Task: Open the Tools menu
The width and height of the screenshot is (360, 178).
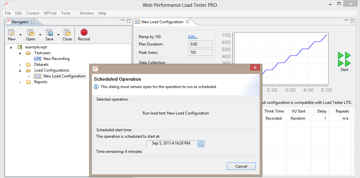Action: point(66,13)
